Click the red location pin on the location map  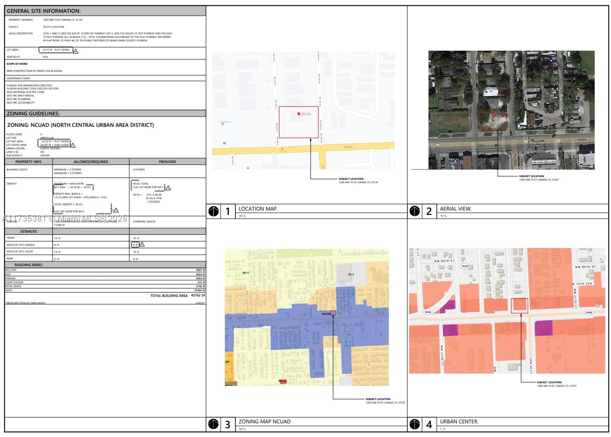pyautogui.click(x=299, y=115)
